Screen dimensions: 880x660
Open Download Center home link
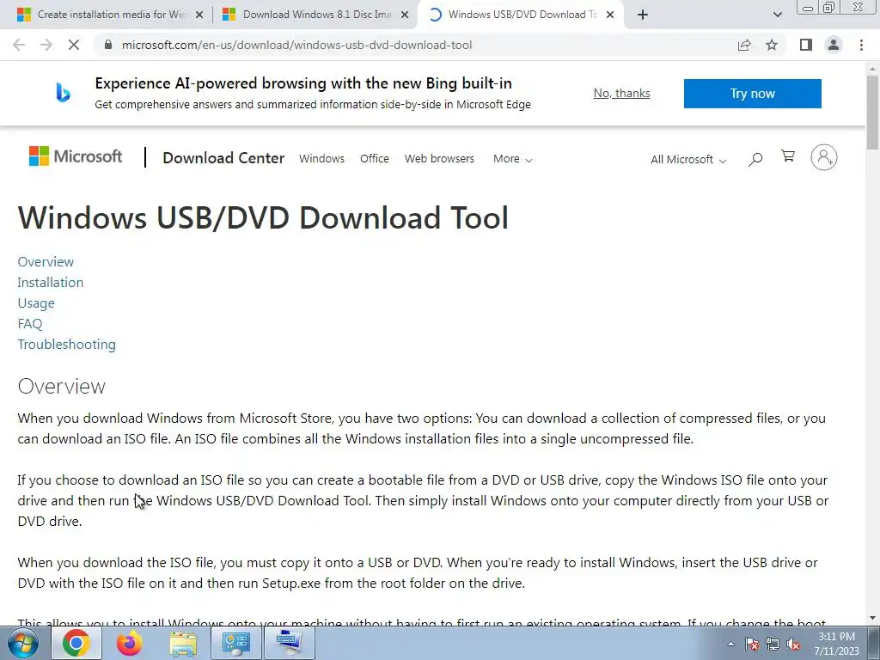pyautogui.click(x=223, y=158)
